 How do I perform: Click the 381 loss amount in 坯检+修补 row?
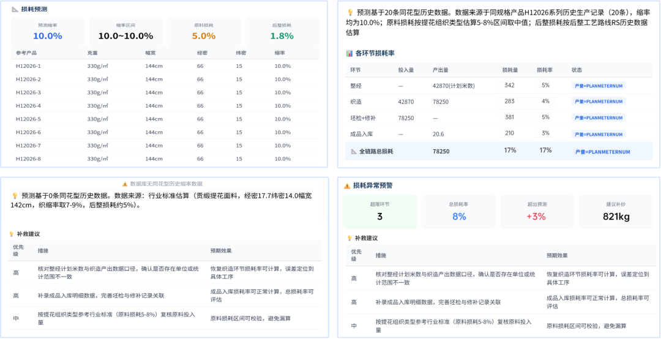[509, 117]
